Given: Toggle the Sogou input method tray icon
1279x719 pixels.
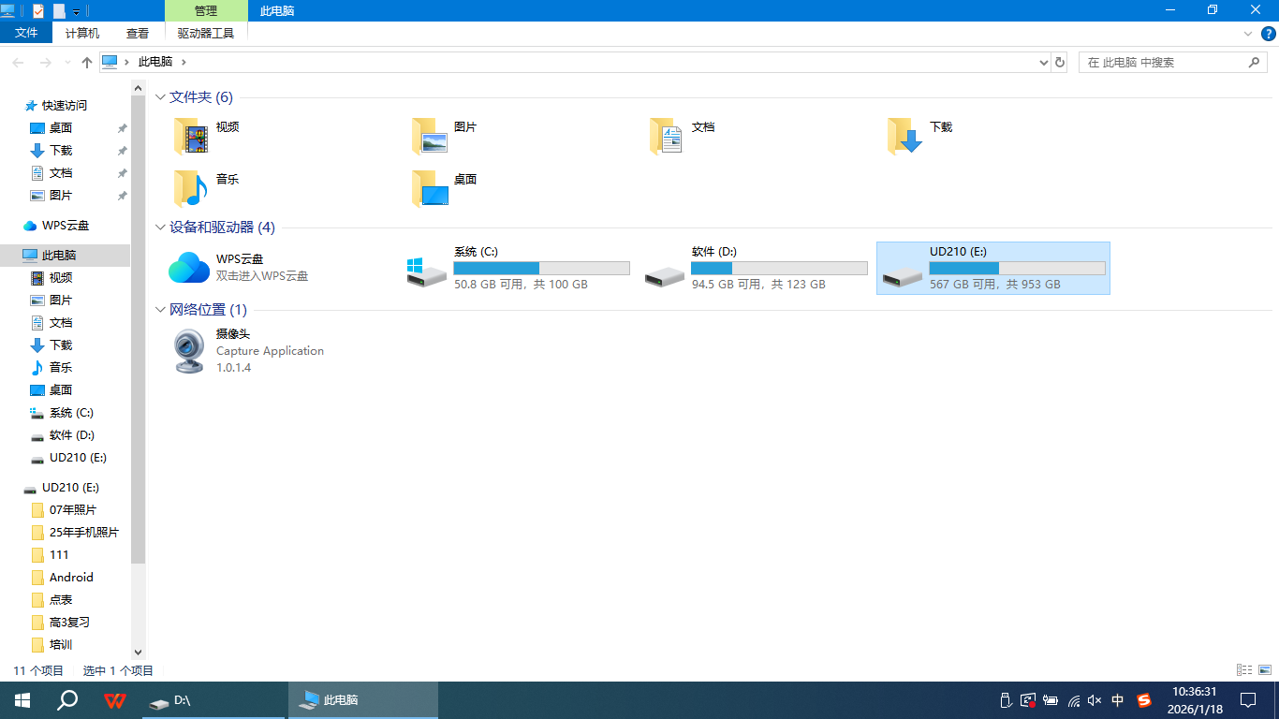Looking at the screenshot, I should (1143, 700).
